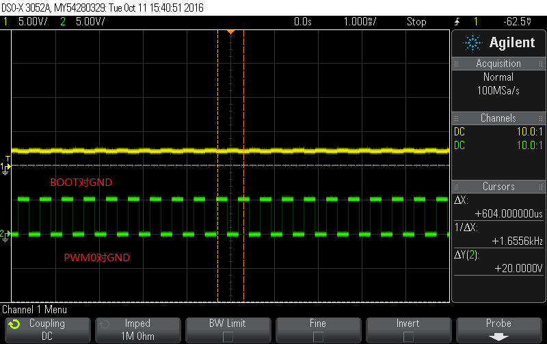Viewport: 547px width, 344px height.
Task: Click the greyed Imped rotate knob icon
Action: click(105, 324)
